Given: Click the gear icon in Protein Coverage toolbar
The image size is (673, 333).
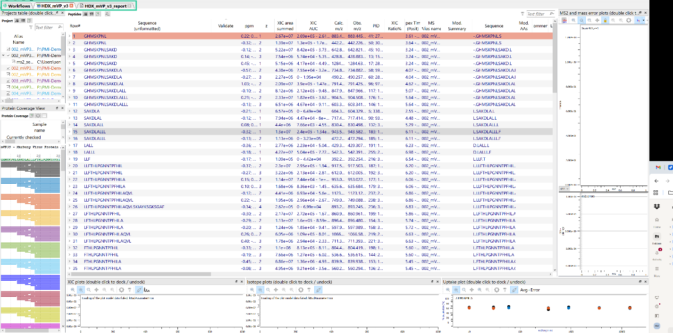Looking at the screenshot, I should pos(38,116).
